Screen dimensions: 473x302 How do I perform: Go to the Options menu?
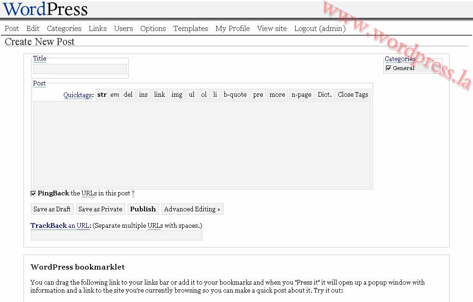tap(153, 28)
